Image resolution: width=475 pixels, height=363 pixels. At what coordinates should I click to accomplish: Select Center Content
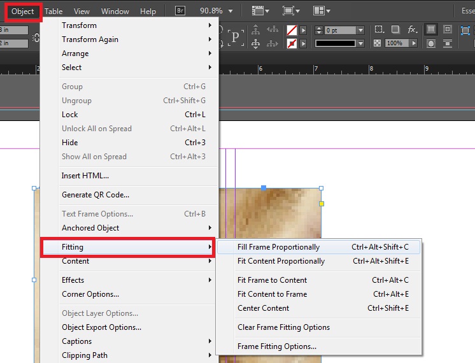(319, 308)
